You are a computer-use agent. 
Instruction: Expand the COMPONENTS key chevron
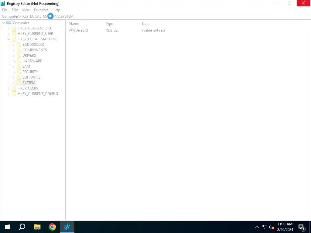click(x=13, y=50)
